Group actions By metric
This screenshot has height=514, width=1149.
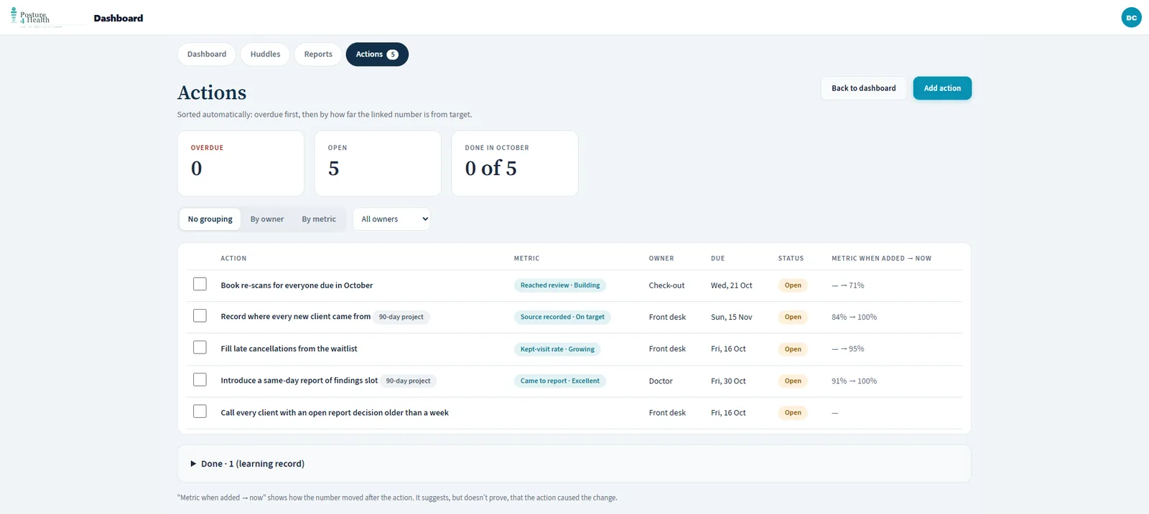(x=319, y=219)
